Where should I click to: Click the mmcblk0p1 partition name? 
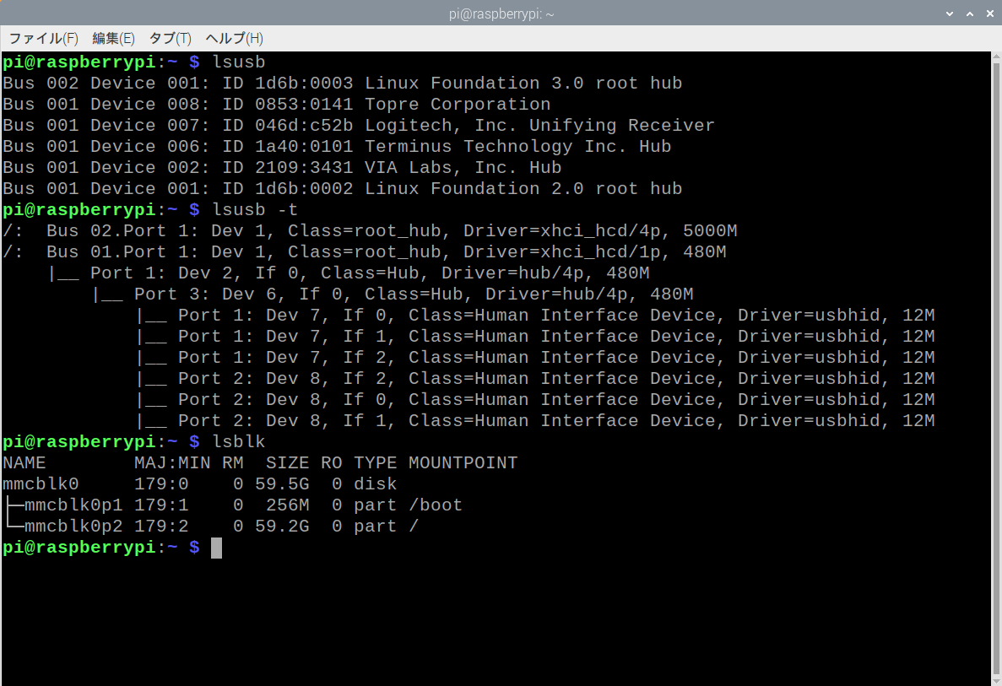[73, 505]
